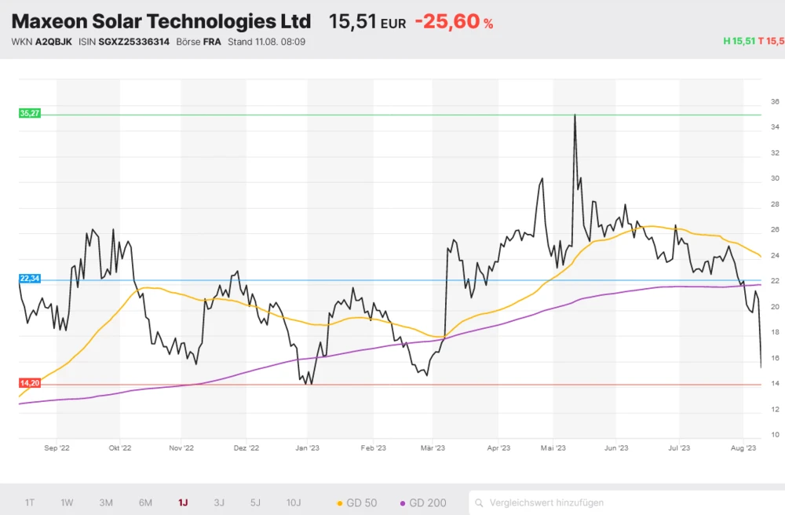785x515 pixels.
Task: Show the 3J chart period
Action: [219, 502]
